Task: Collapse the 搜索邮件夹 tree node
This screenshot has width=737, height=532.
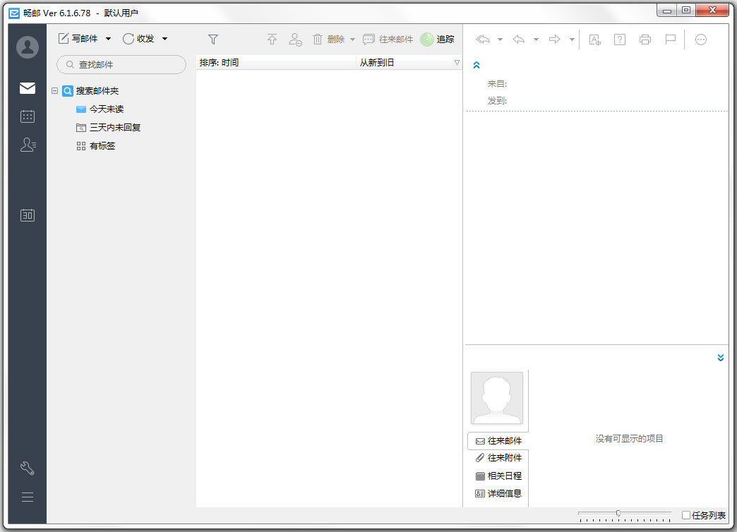Action: (55, 90)
